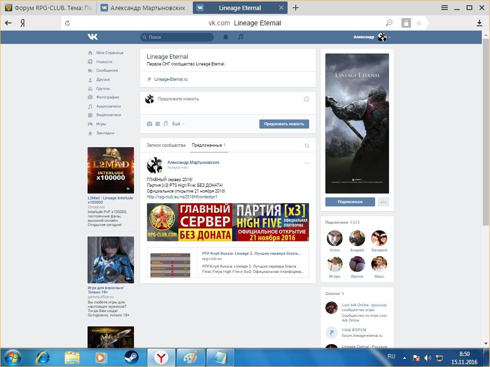Viewport: 490px width, 367px height.
Task: Click the Предложить новость button
Action: (284, 124)
